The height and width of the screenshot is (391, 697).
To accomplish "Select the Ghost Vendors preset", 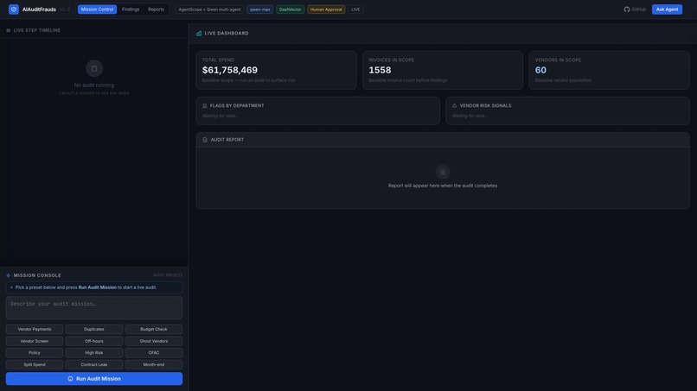I will tap(154, 341).
